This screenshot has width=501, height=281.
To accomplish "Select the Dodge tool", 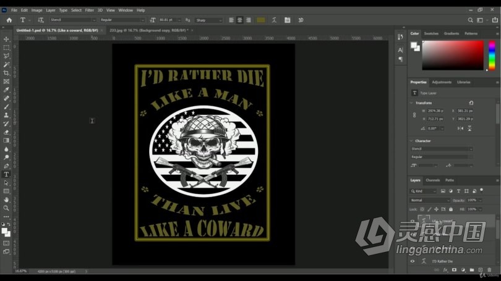I will click(x=6, y=157).
